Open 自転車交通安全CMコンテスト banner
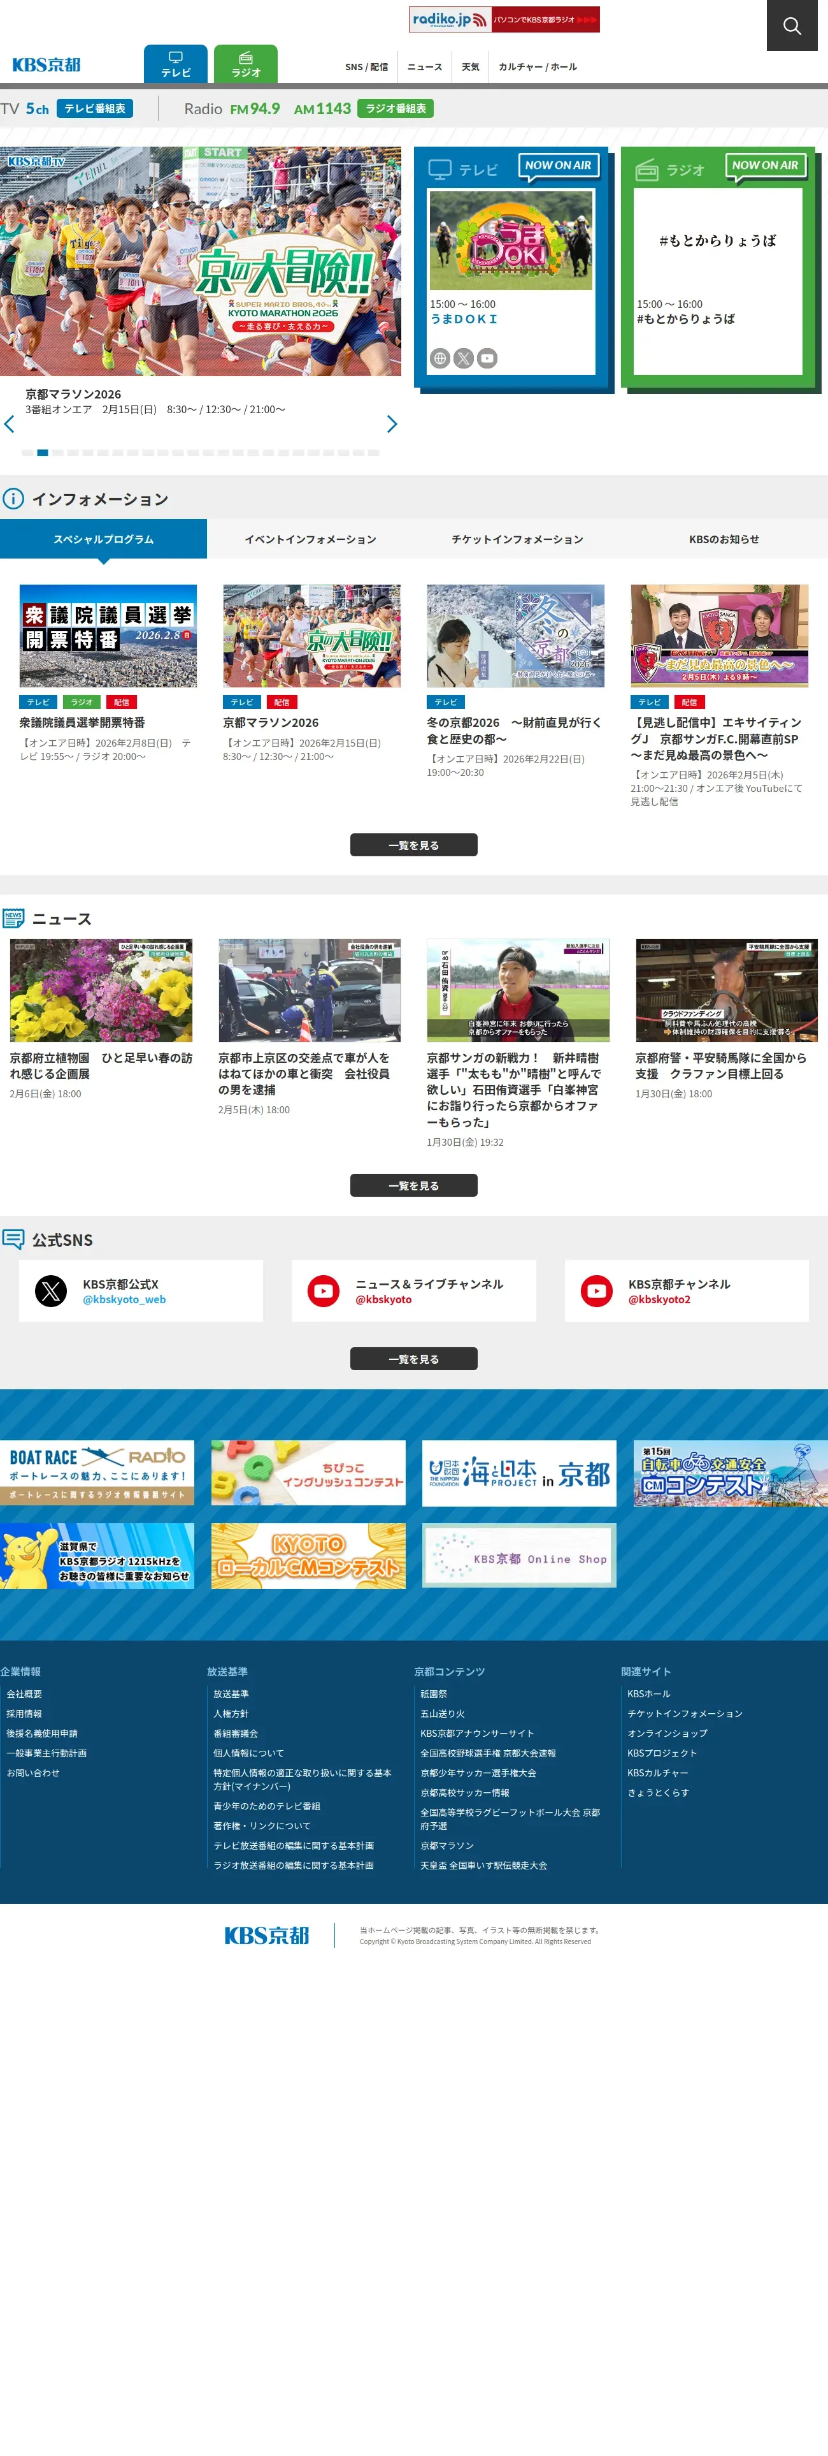The width and height of the screenshot is (828, 2456). [x=730, y=1472]
